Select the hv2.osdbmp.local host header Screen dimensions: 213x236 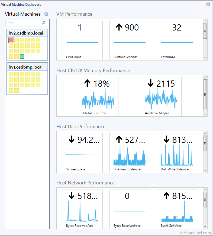[26, 33]
